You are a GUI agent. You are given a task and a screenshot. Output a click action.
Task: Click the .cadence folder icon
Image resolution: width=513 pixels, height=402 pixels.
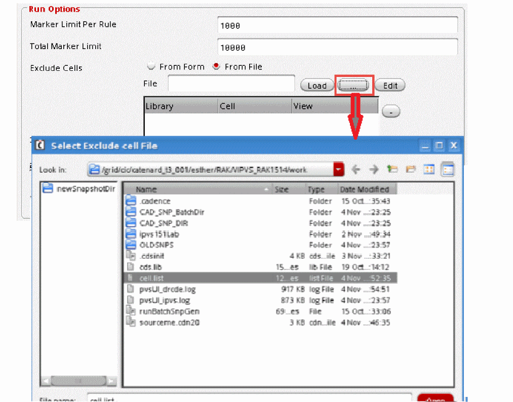tap(131, 200)
